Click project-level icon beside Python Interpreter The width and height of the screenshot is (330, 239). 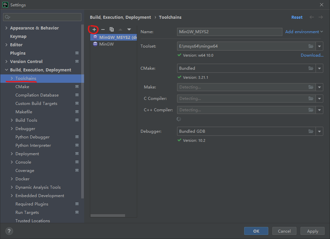[77, 145]
